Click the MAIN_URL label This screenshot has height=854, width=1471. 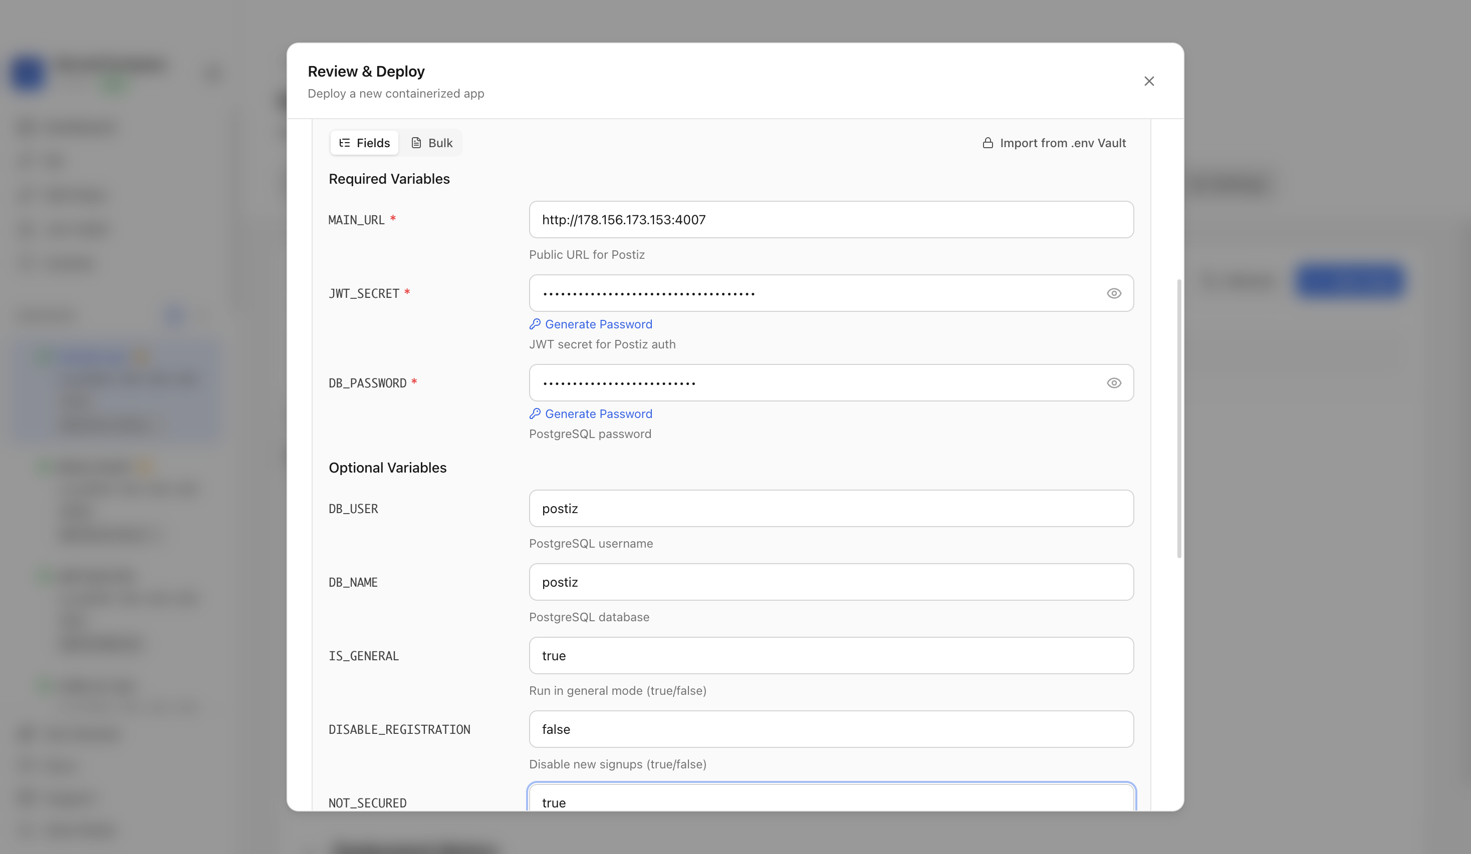click(357, 220)
